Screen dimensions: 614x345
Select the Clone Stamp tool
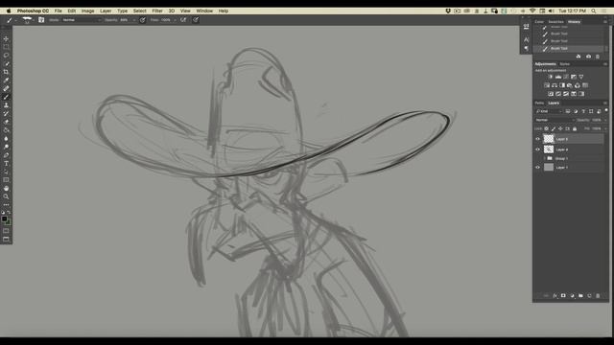click(x=6, y=105)
